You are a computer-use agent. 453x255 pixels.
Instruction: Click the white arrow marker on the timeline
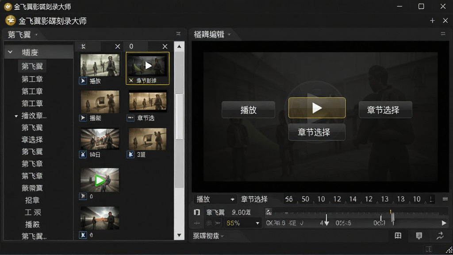click(326, 220)
